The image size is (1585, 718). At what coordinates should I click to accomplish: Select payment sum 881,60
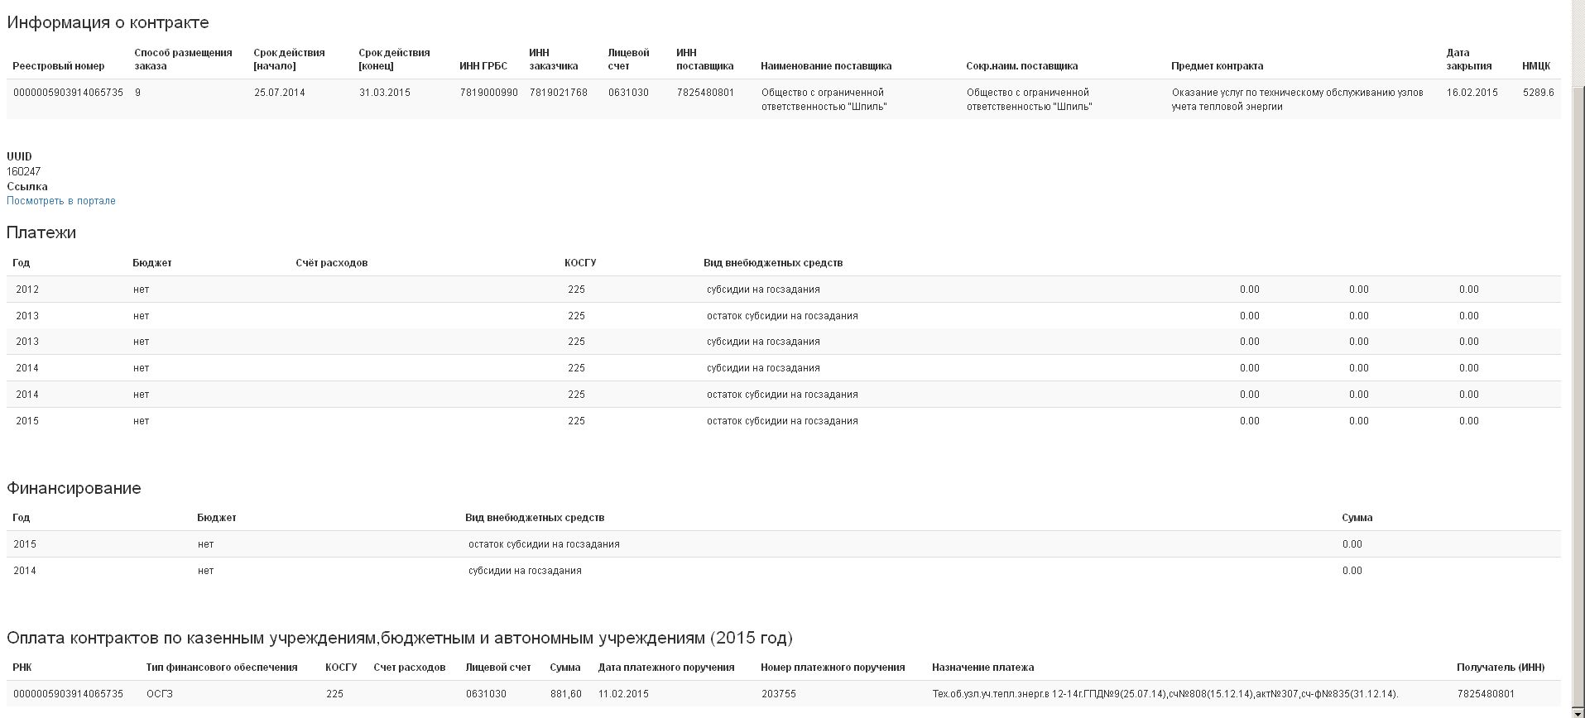[x=566, y=694]
